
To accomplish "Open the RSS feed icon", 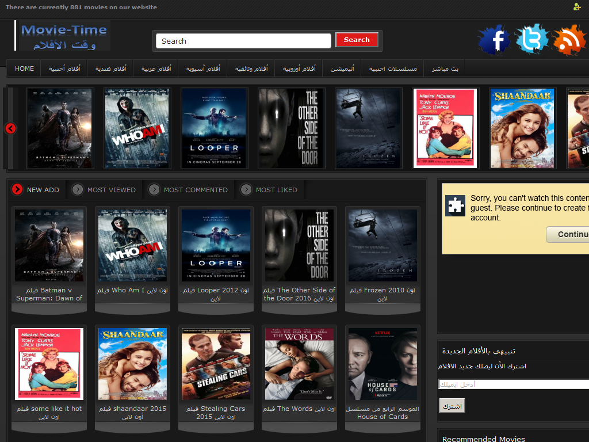I will click(x=569, y=40).
